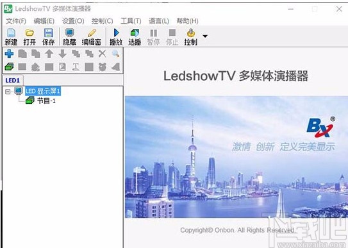
Task: Move item down with the down arrow
Action: click(x=63, y=54)
